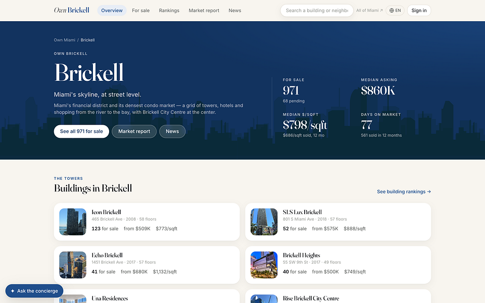Image resolution: width=485 pixels, height=303 pixels.
Task: Click the 77 days on market value
Action: [x=367, y=125]
